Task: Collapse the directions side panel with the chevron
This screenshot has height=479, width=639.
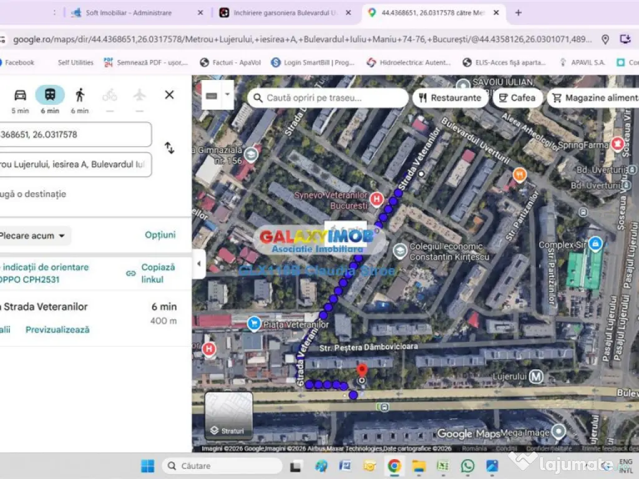Action: pos(198,264)
